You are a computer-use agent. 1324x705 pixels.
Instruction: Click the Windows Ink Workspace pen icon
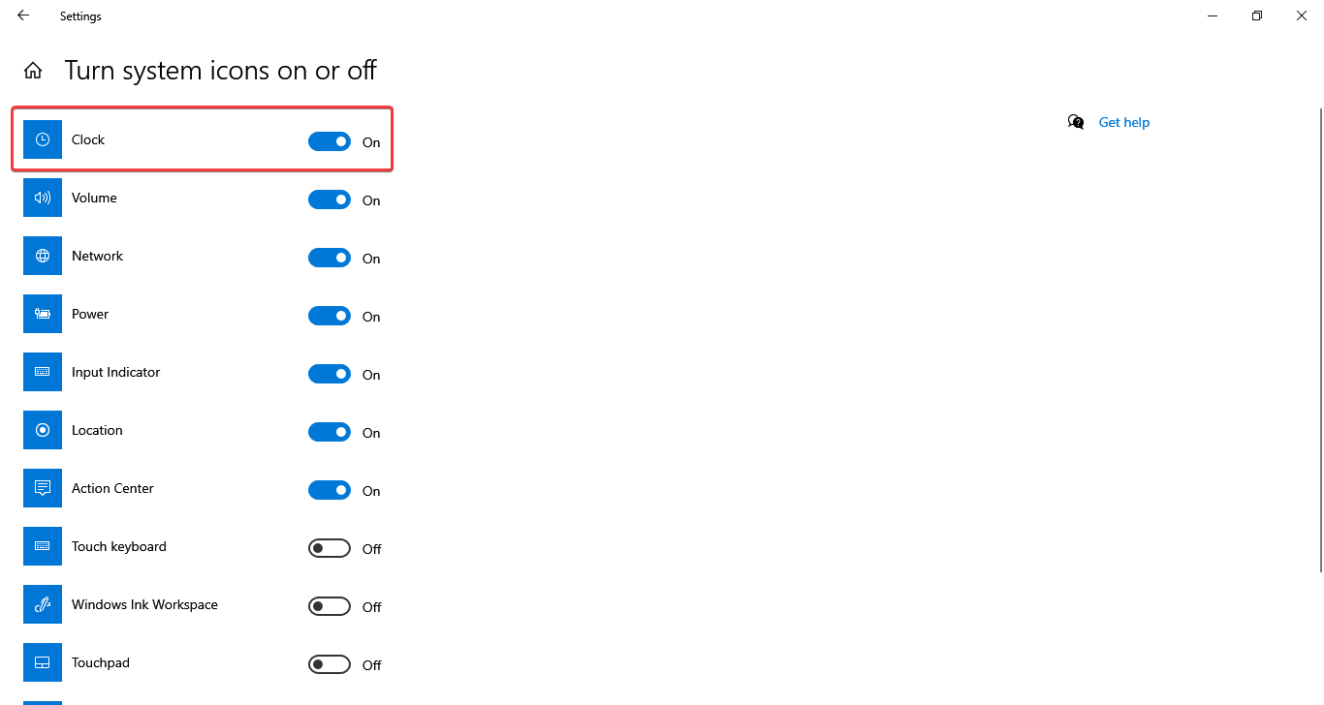[43, 604]
